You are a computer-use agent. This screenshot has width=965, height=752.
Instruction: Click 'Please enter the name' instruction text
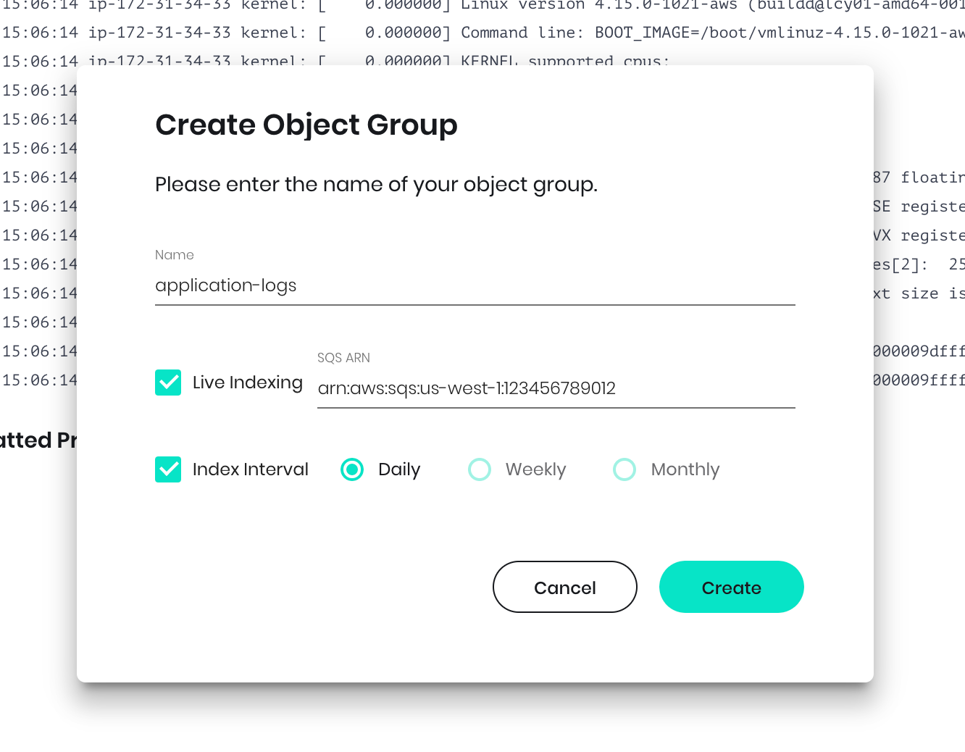[x=376, y=185]
